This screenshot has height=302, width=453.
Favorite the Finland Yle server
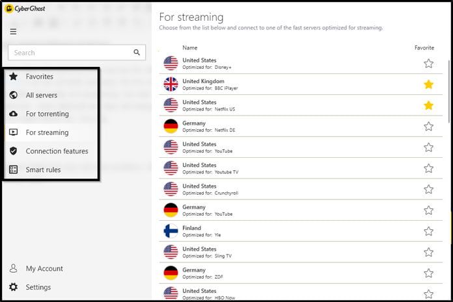(x=428, y=231)
